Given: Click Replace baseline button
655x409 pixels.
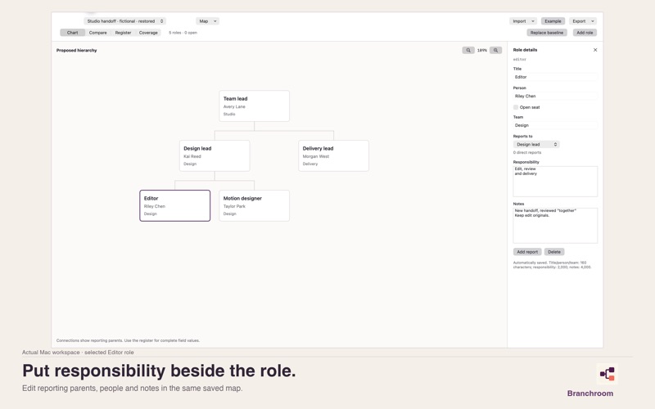Looking at the screenshot, I should pos(547,33).
